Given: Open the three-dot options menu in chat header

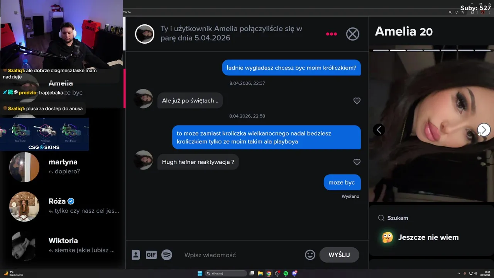Looking at the screenshot, I should [x=331, y=34].
